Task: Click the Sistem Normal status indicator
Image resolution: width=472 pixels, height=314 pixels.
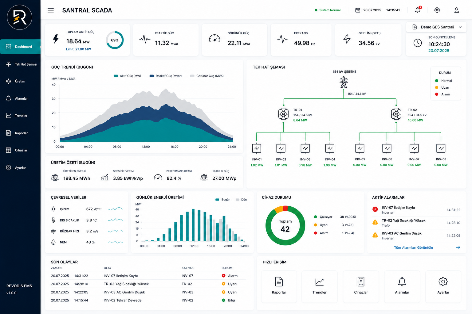Action: click(328, 10)
